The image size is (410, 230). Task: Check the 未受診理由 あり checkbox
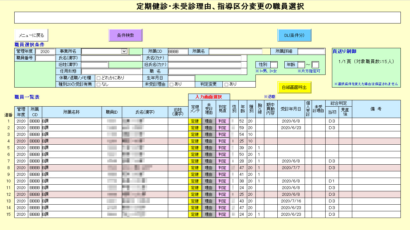pos(171,84)
